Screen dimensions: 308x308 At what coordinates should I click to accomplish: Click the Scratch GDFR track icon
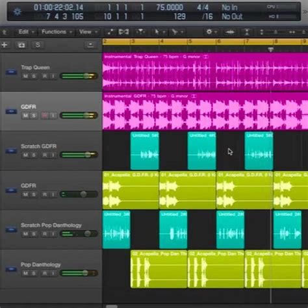(11, 151)
